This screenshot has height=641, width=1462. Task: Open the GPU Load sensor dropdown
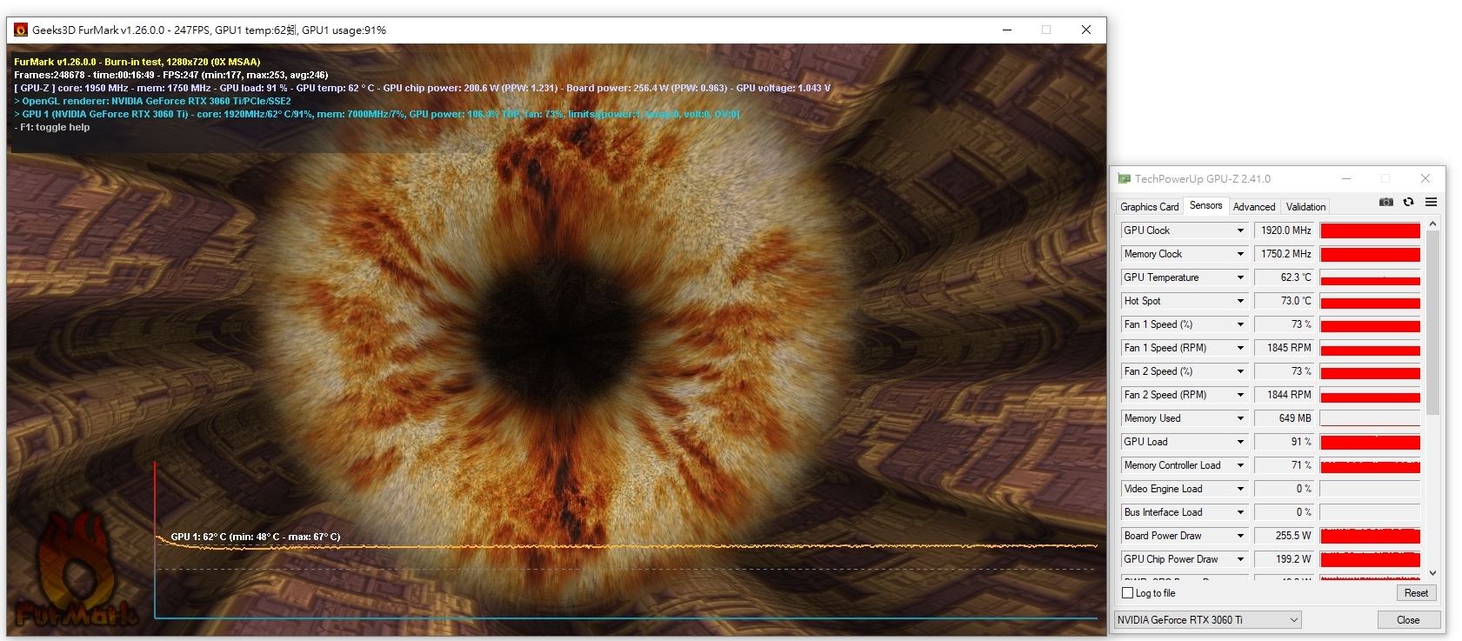tap(1240, 442)
